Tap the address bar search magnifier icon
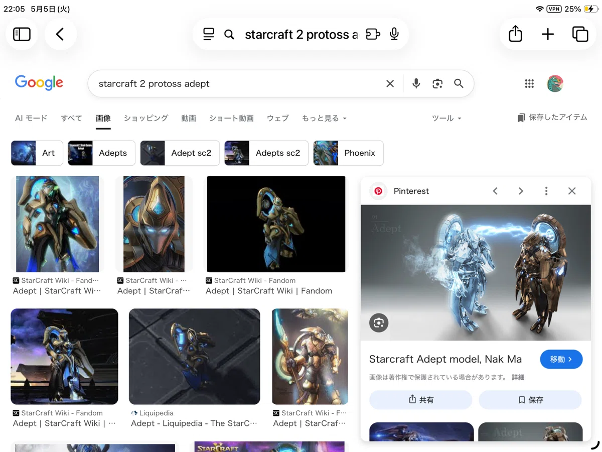This screenshot has height=452, width=602. coord(229,34)
